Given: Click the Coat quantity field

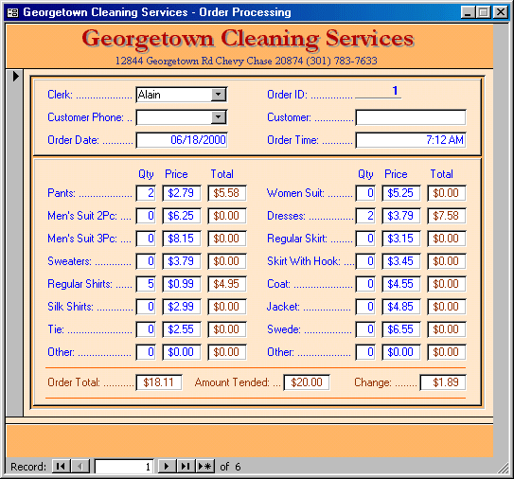Looking at the screenshot, I should point(365,284).
